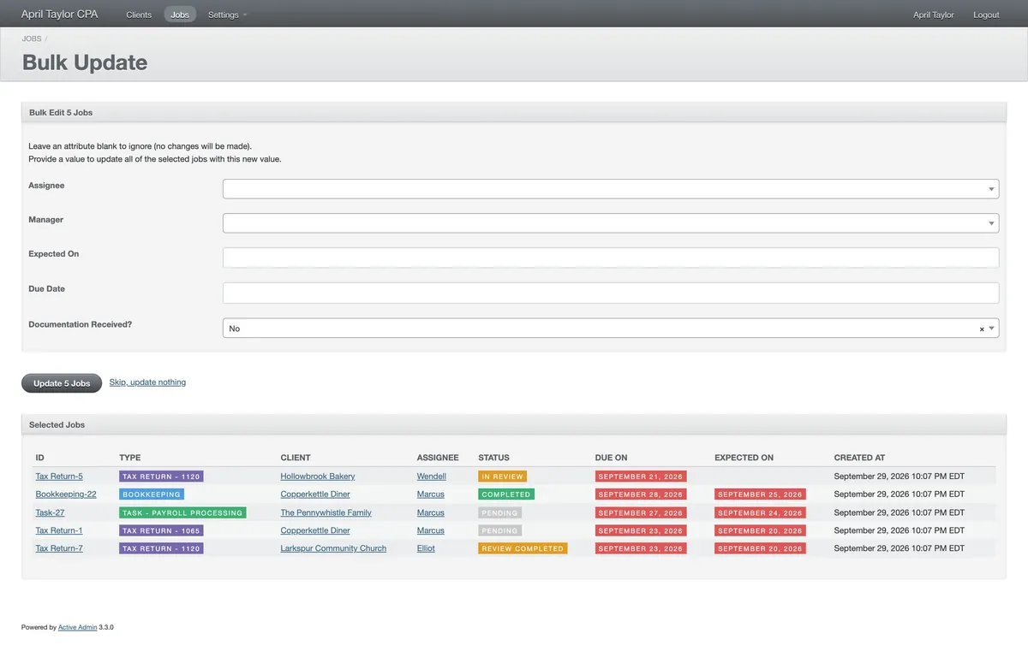1028x663 pixels.
Task: Open the Manager dropdown
Action: tap(611, 223)
